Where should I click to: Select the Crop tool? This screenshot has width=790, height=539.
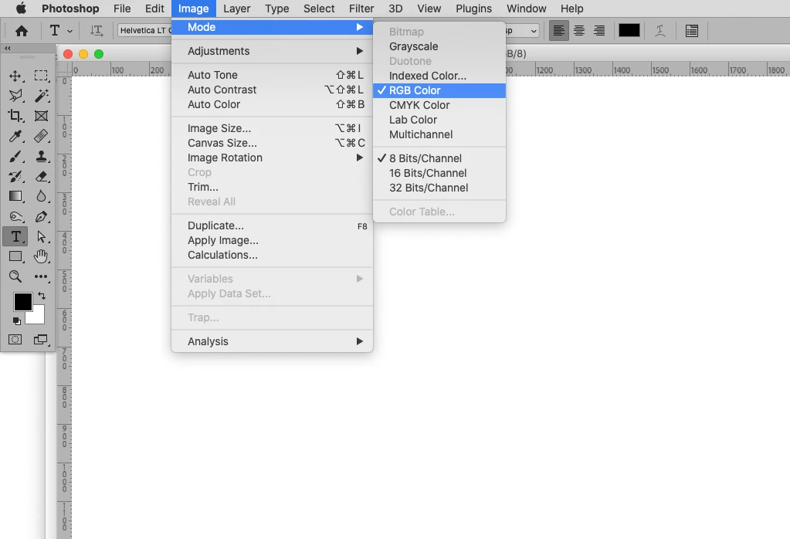pyautogui.click(x=15, y=115)
